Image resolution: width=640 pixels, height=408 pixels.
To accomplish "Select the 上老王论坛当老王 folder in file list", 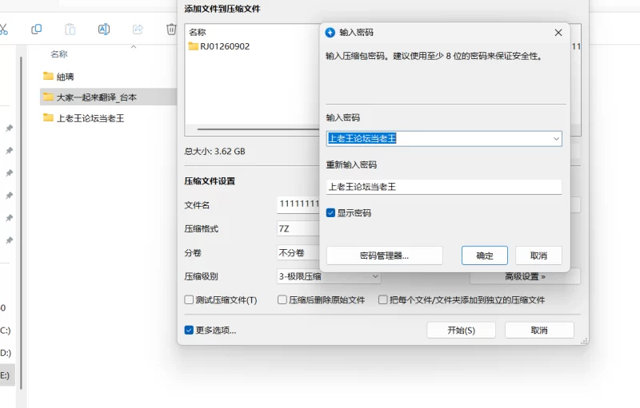I will click(x=90, y=118).
